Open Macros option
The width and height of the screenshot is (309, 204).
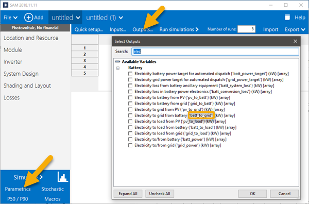coord(53,199)
